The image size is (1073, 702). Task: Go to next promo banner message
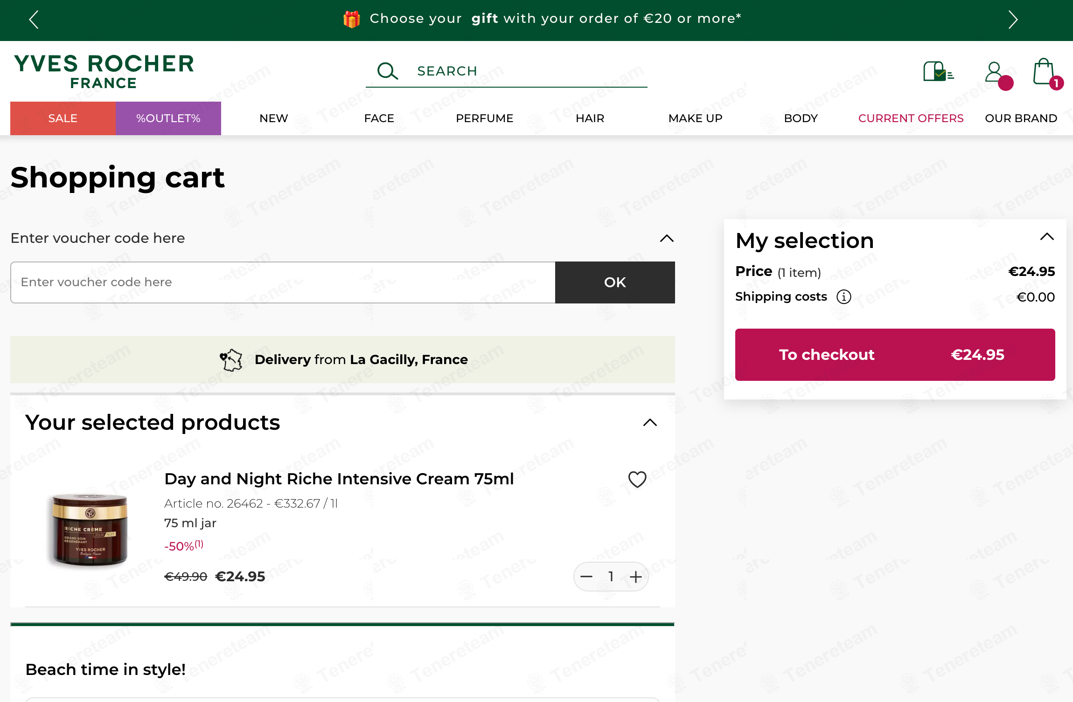click(1012, 20)
